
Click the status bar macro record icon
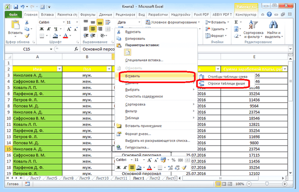pos(27,184)
